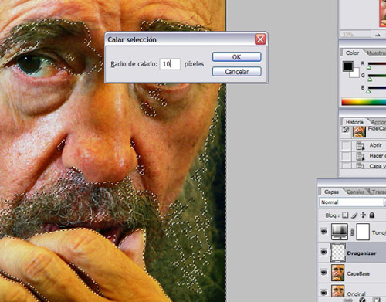
Task: Toggle history brush source beside snapshot
Action: pos(346,130)
